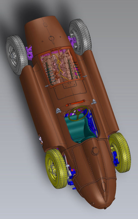Image resolution: width=138 pixels, height=219 pixels.
Task: Click the olive steering wheel in cockpit
Action: pyautogui.click(x=78, y=113)
